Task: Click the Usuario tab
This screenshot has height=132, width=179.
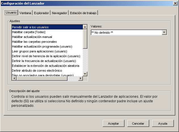Action: [x=11, y=13]
